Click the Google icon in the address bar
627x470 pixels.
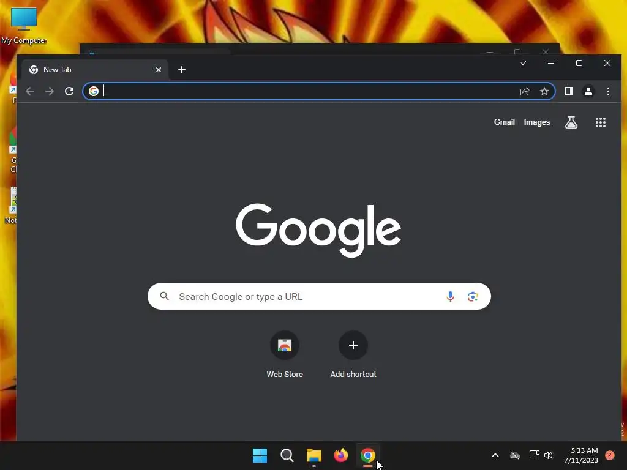tap(94, 92)
